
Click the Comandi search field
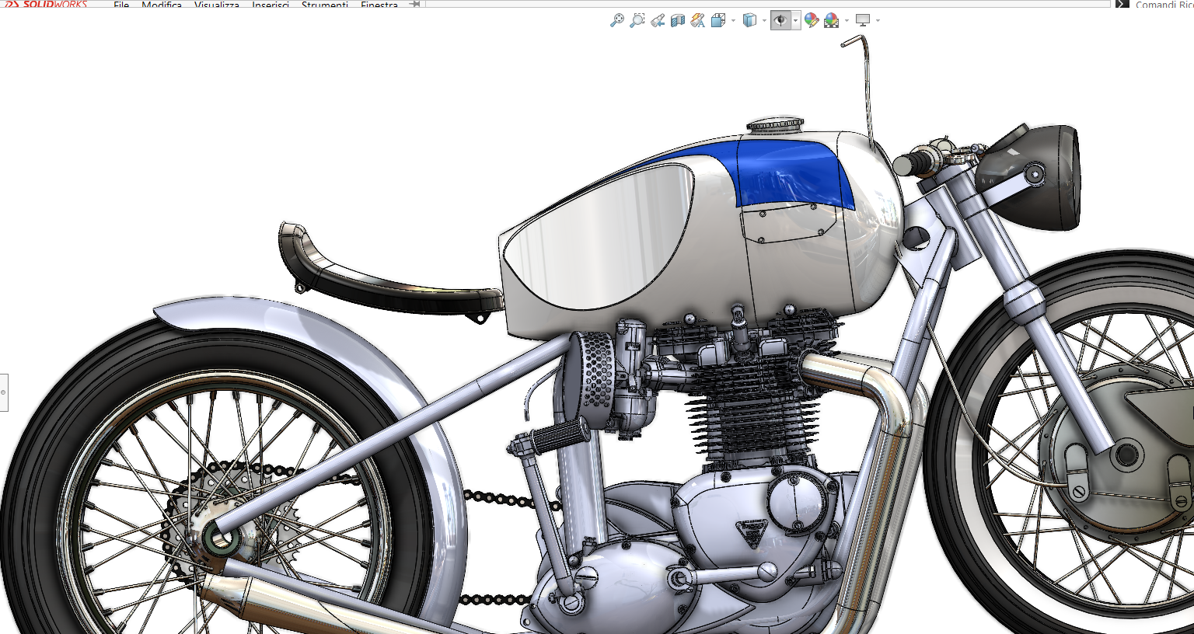click(x=1164, y=4)
